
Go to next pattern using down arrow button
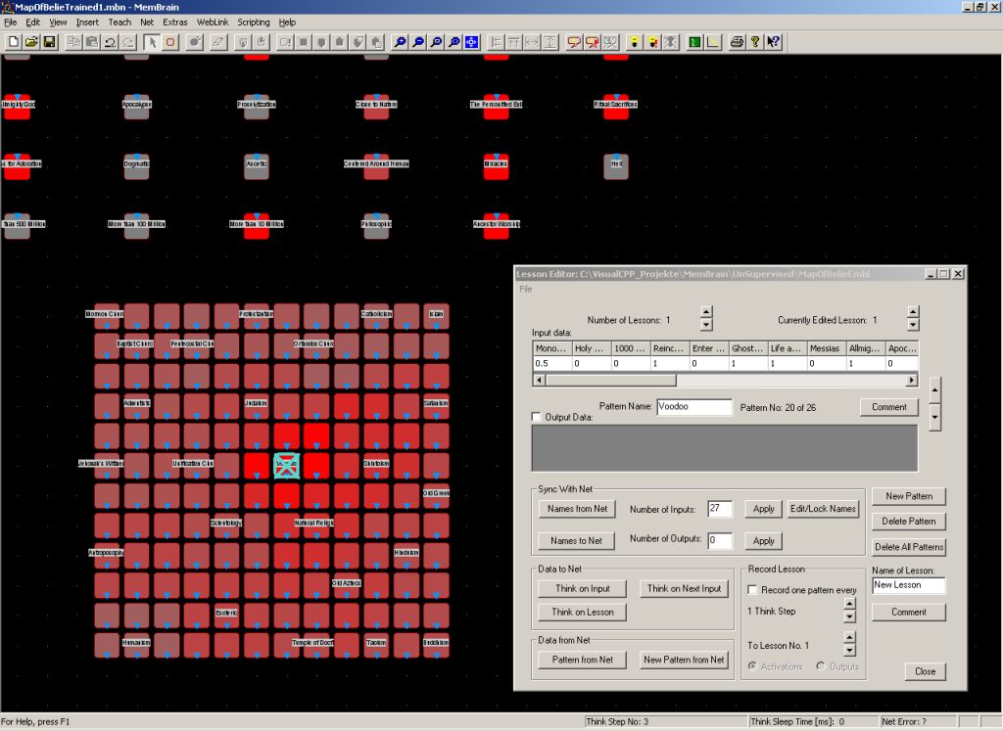pos(933,418)
